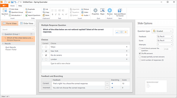Apply superscript formatting
The height and width of the screenshot is (98, 177).
(66, 14)
